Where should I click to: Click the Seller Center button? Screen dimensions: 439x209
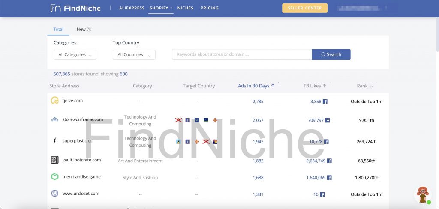coord(305,8)
